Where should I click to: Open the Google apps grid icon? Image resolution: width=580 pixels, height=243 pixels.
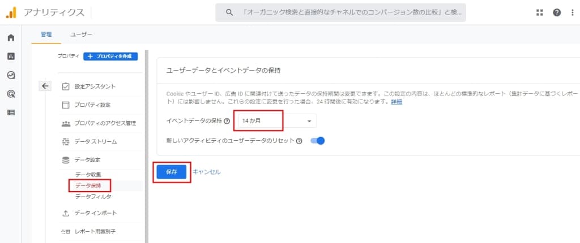[540, 12]
